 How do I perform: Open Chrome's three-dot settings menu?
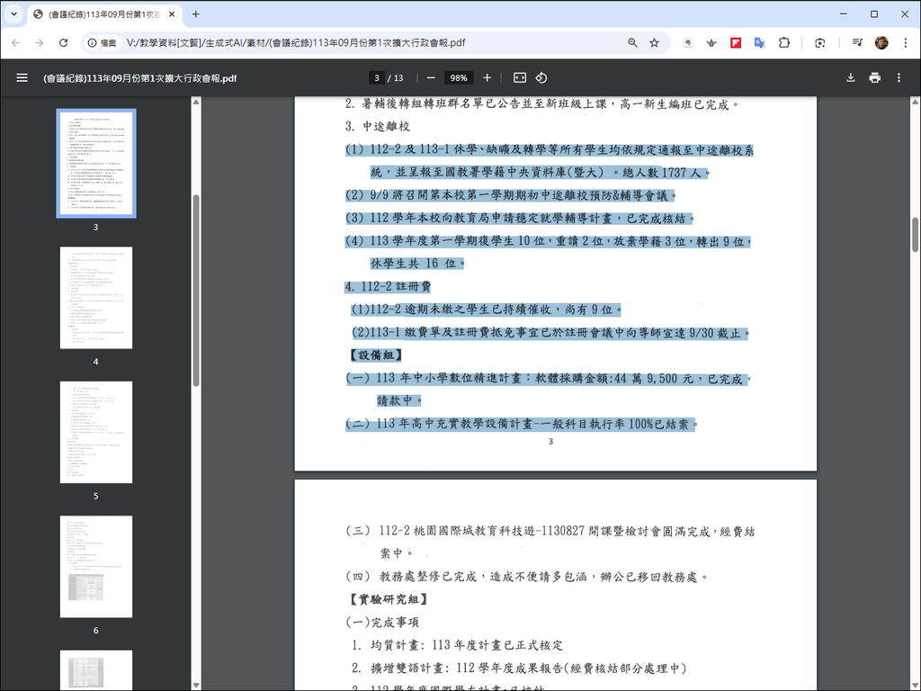pos(904,42)
